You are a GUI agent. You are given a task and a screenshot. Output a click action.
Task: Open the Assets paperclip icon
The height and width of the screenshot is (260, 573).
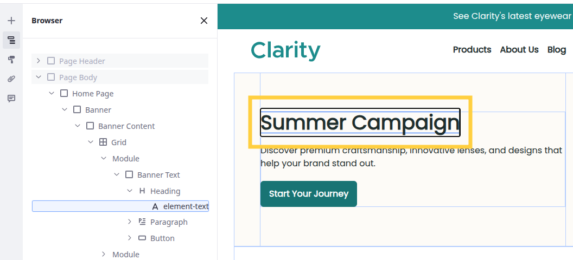[11, 79]
